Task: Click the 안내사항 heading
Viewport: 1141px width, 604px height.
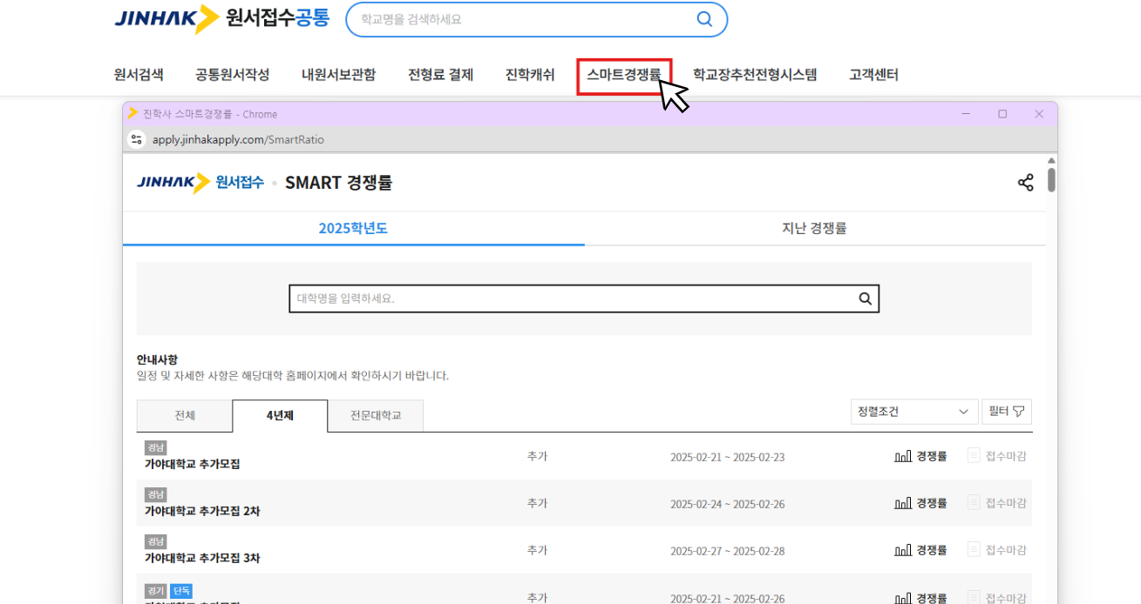Action: [x=157, y=359]
